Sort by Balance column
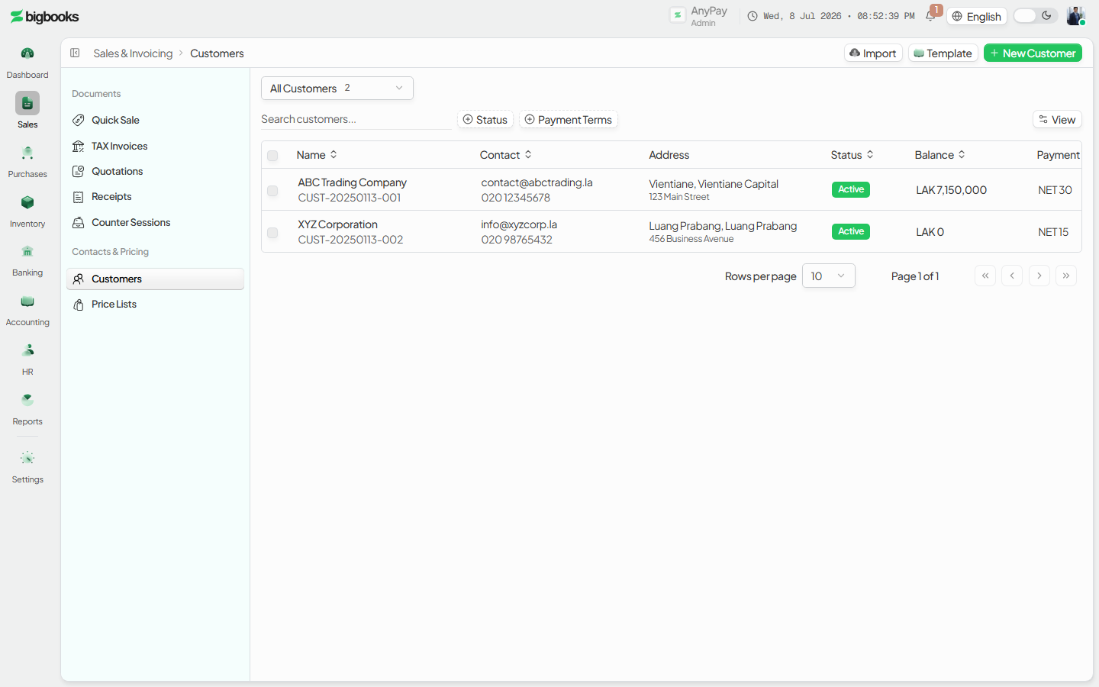 [940, 155]
